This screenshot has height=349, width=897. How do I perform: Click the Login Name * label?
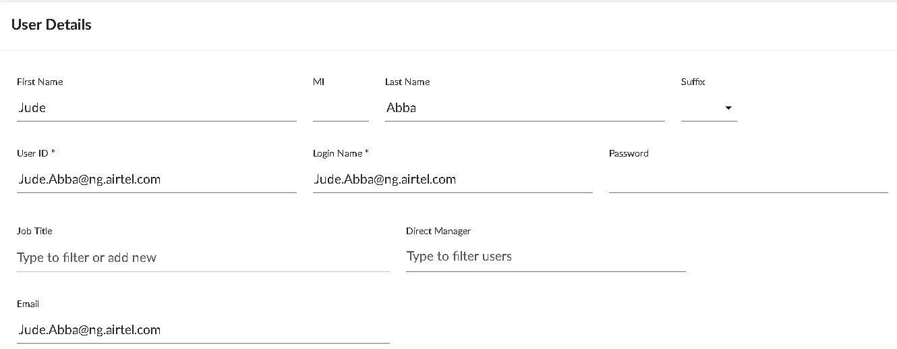[x=341, y=153]
